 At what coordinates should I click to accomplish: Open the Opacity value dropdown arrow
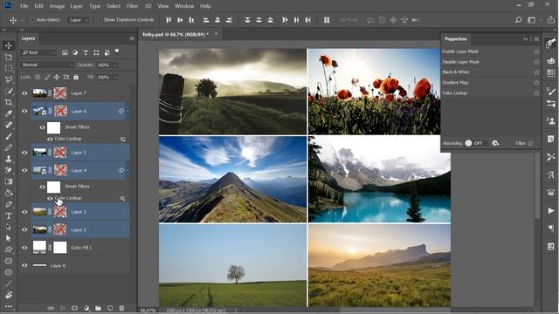point(114,65)
